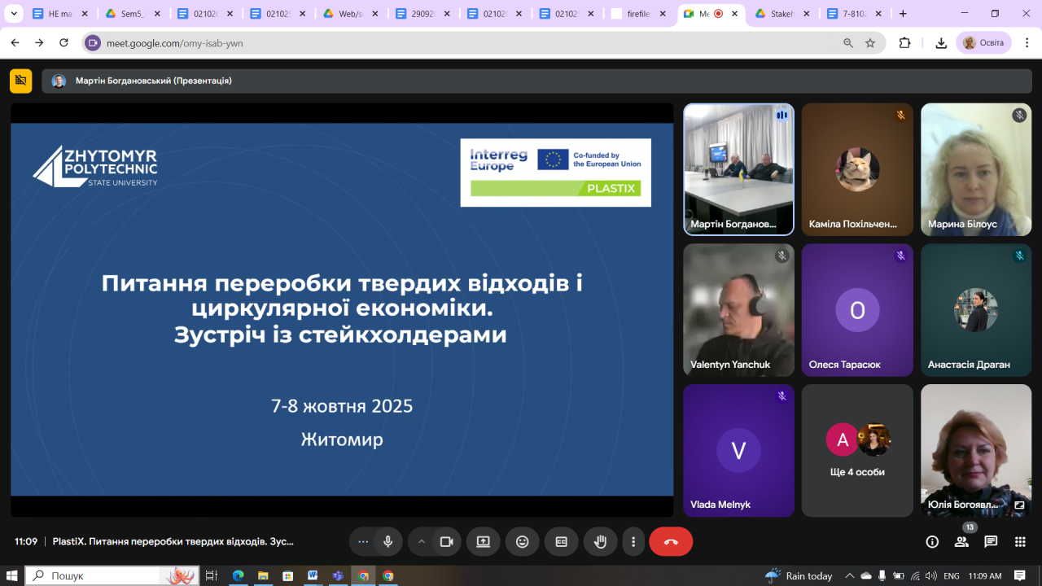Show the participants list
1042x586 pixels.
pyautogui.click(x=961, y=542)
